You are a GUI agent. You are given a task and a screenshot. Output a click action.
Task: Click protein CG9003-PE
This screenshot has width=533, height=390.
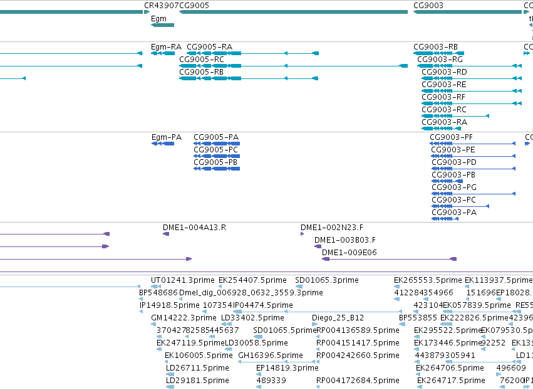[x=453, y=150]
